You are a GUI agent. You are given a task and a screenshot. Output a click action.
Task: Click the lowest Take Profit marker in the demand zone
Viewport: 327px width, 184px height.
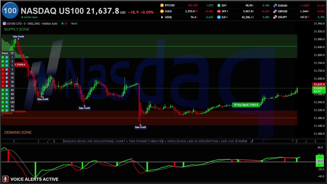[140, 127]
